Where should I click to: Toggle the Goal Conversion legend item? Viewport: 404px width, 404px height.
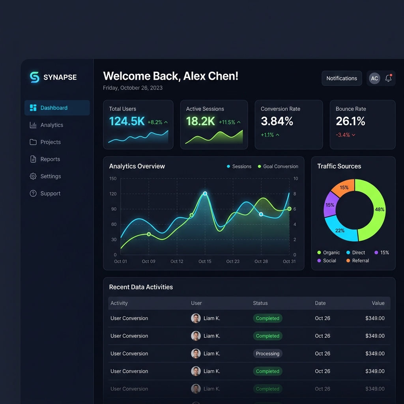point(278,166)
